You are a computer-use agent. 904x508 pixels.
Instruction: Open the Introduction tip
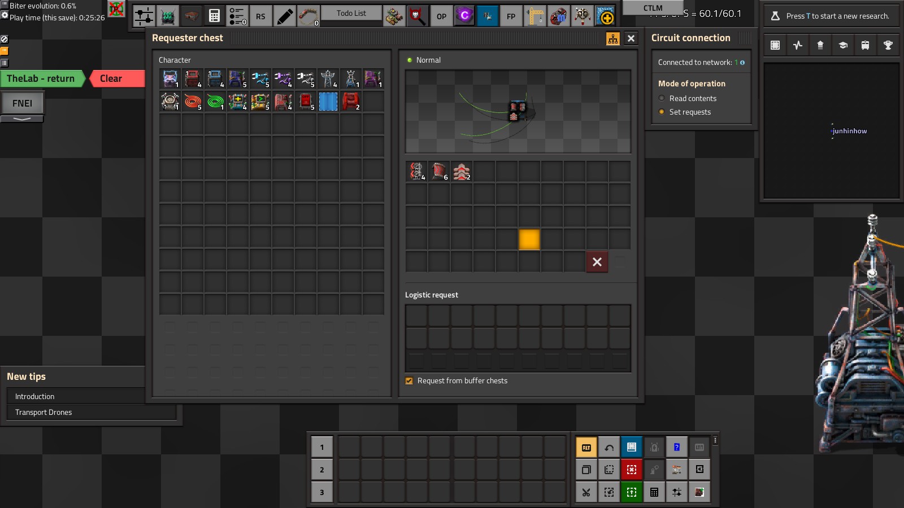pos(35,397)
